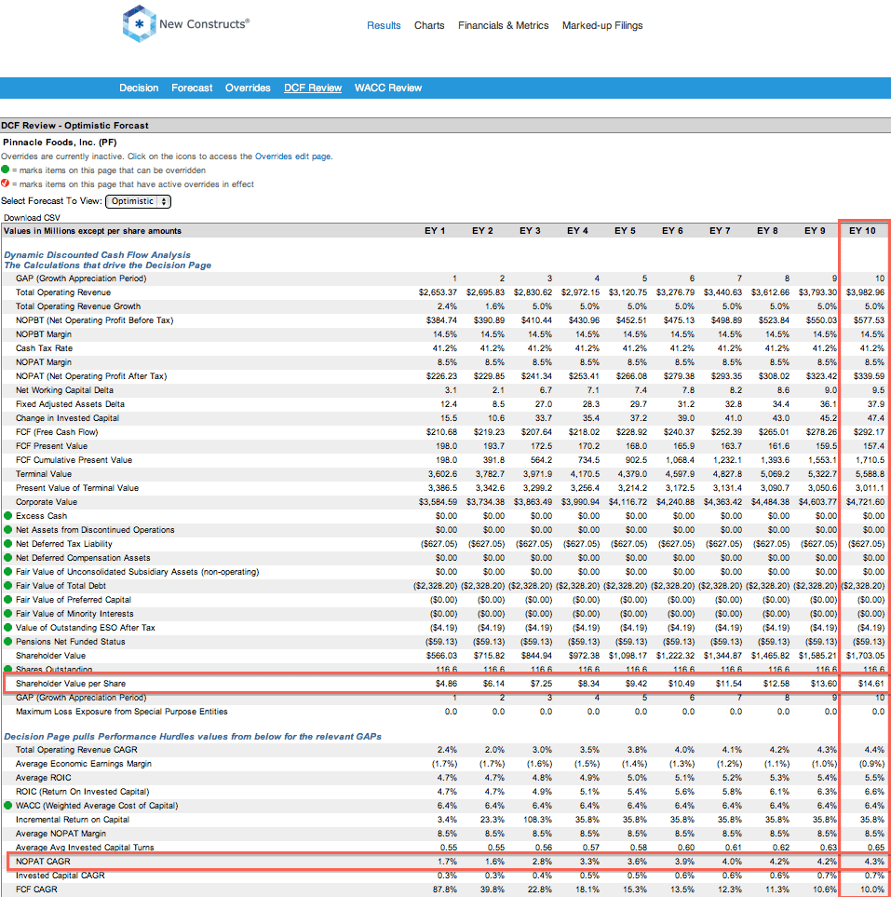Click green override icon beside Excess Cash

[8, 516]
